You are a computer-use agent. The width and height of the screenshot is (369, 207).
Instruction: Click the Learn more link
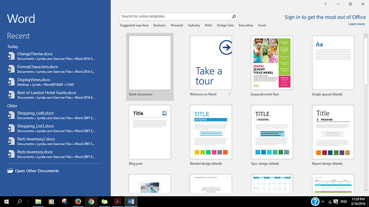tap(356, 24)
